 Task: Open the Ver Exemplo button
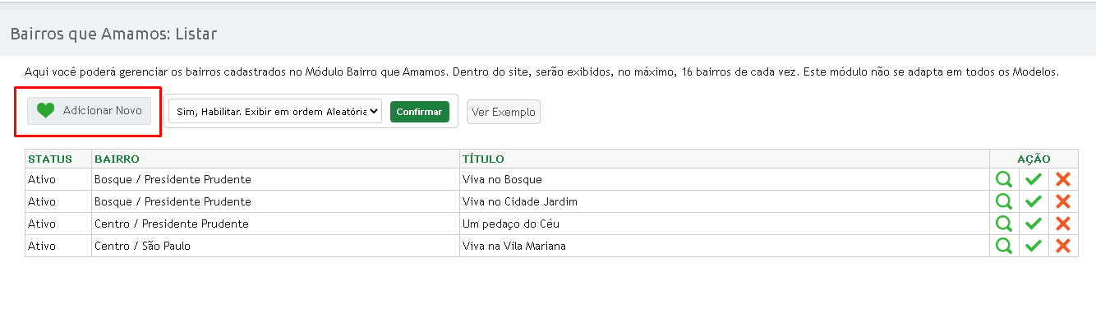tap(504, 112)
